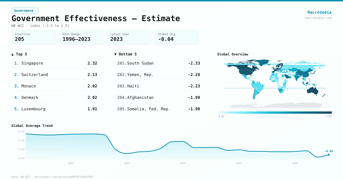This screenshot has height=180, width=343.
Task: Open the Date Range 1996–2023 card
Action: coord(81,37)
